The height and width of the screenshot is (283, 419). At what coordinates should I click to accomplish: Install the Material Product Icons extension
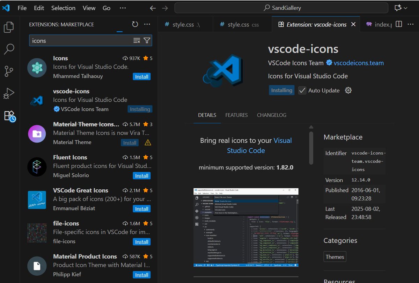pyautogui.click(x=142, y=275)
